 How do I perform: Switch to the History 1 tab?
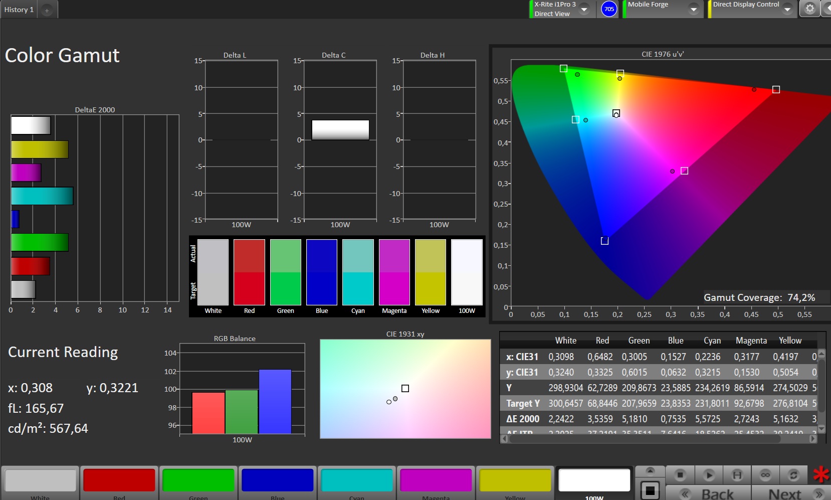click(19, 10)
